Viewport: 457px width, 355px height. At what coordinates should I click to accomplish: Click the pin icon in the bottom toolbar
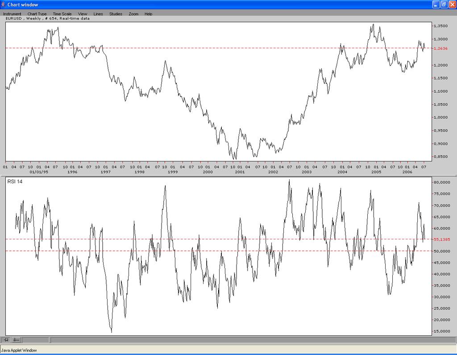click(6, 340)
